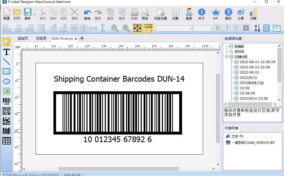The width and height of the screenshot is (284, 176).
Task: Click the 打印 print icon
Action: pyautogui.click(x=134, y=14)
